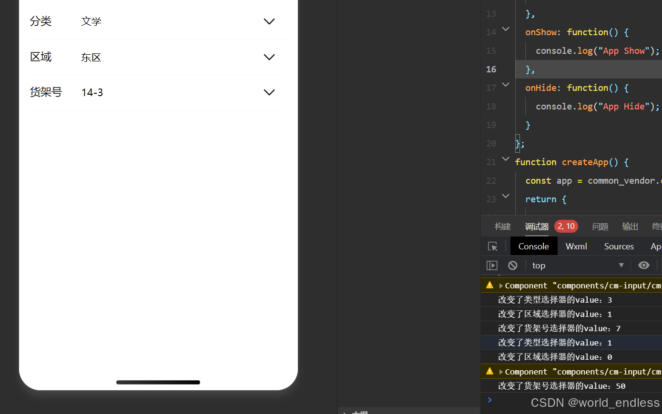Click the second warning triangle icon
Viewport: 662px width, 414px height.
pos(489,371)
